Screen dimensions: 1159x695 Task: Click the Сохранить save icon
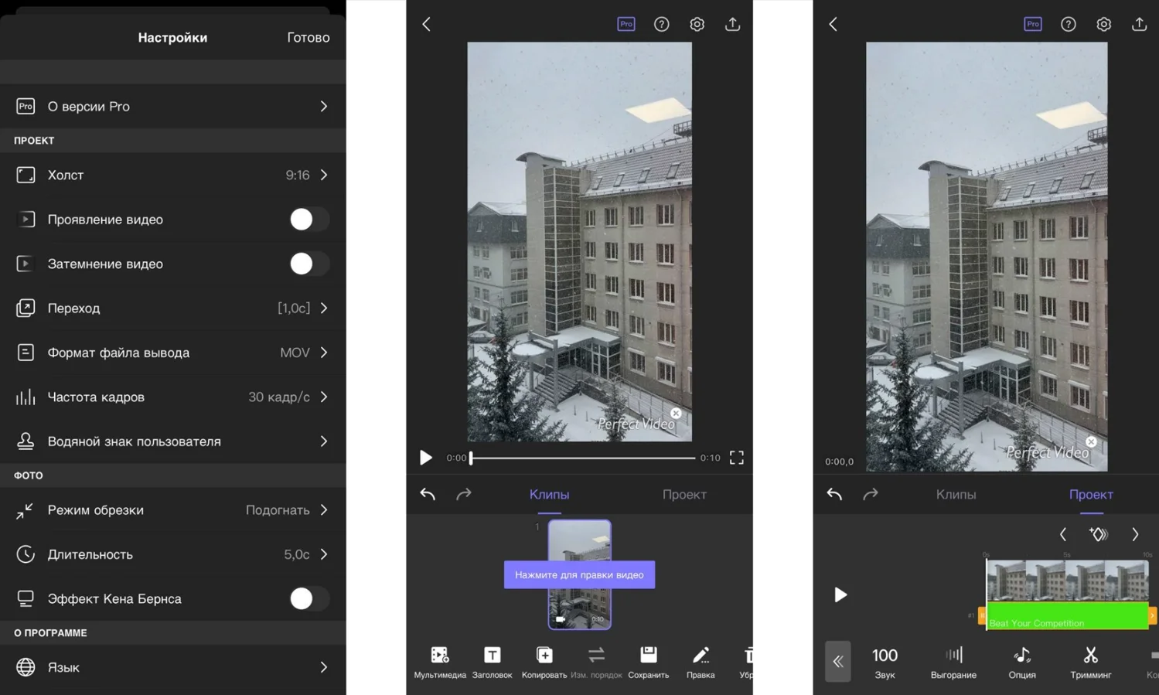(648, 656)
